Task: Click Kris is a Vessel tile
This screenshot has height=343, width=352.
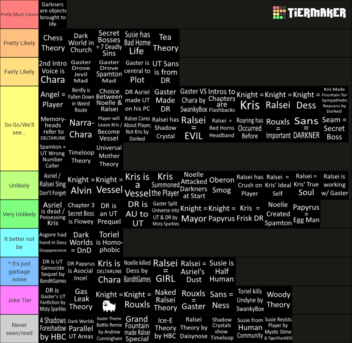Action: (137, 185)
